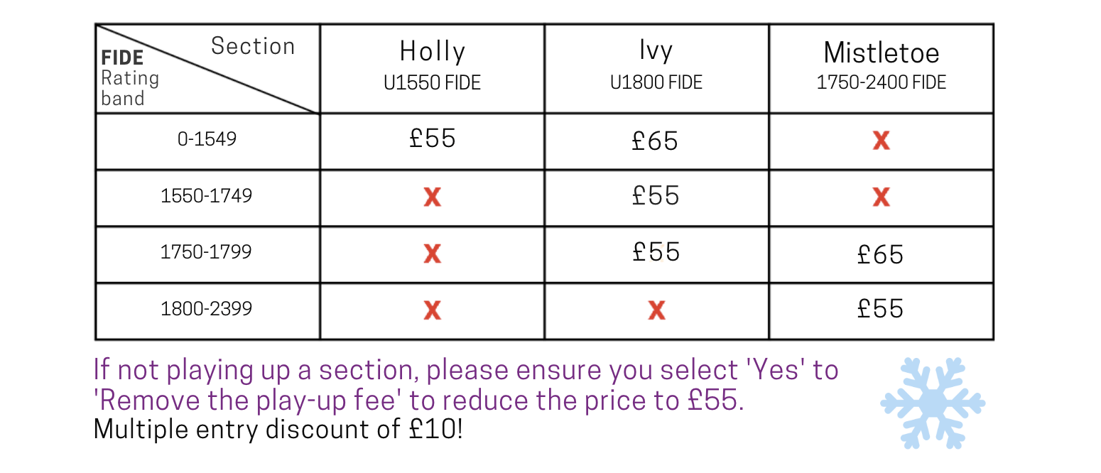
Task: Click the bold FIDE label in the header corner
Action: (x=122, y=58)
